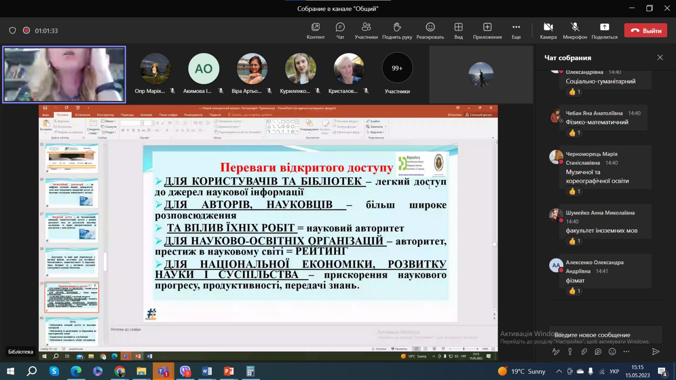Open the Реагировать reactions menu
This screenshot has height=380, width=676.
point(430,27)
